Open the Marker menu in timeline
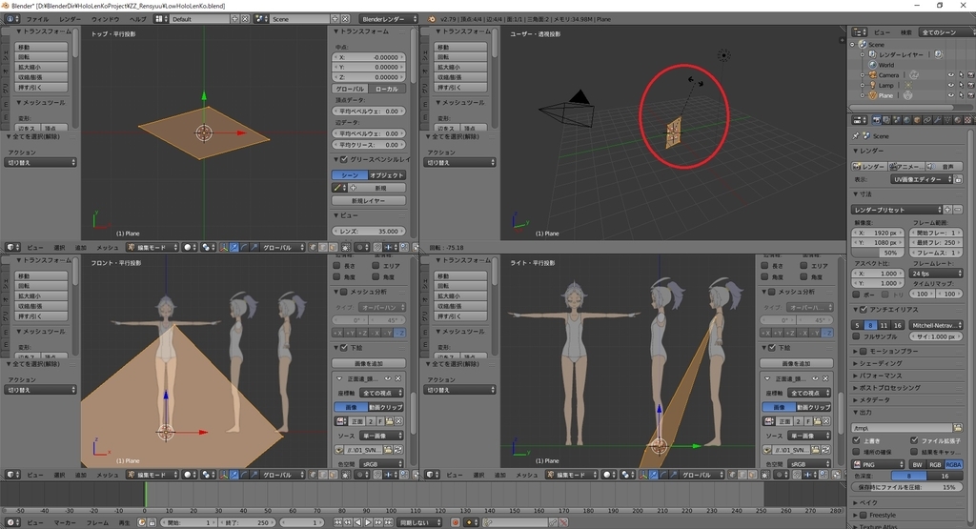This screenshot has width=976, height=529. [x=65, y=522]
